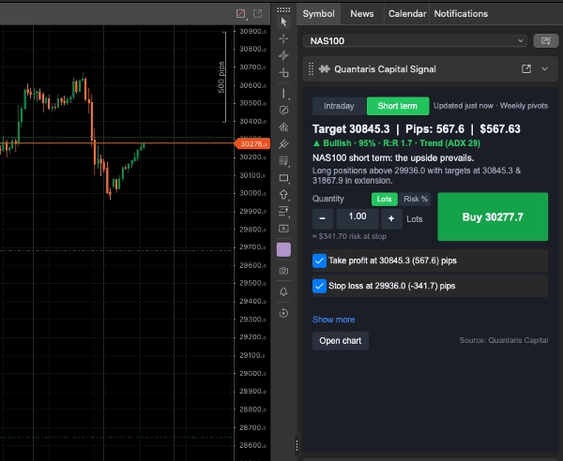This screenshot has height=461, width=563.
Task: Select the pinwheel marker tool
Action: [x=283, y=55]
